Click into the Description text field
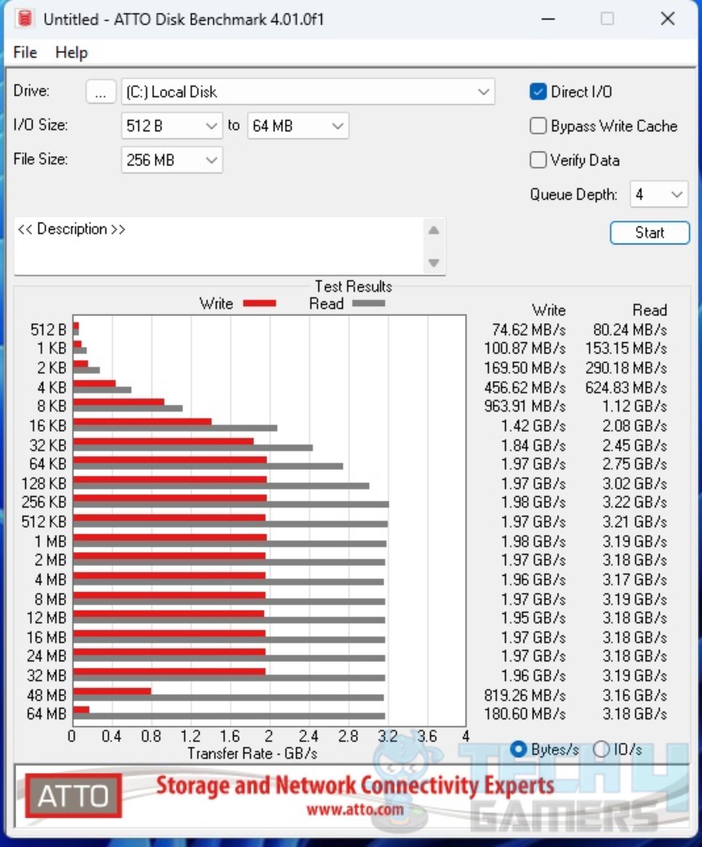702x847 pixels. click(219, 245)
